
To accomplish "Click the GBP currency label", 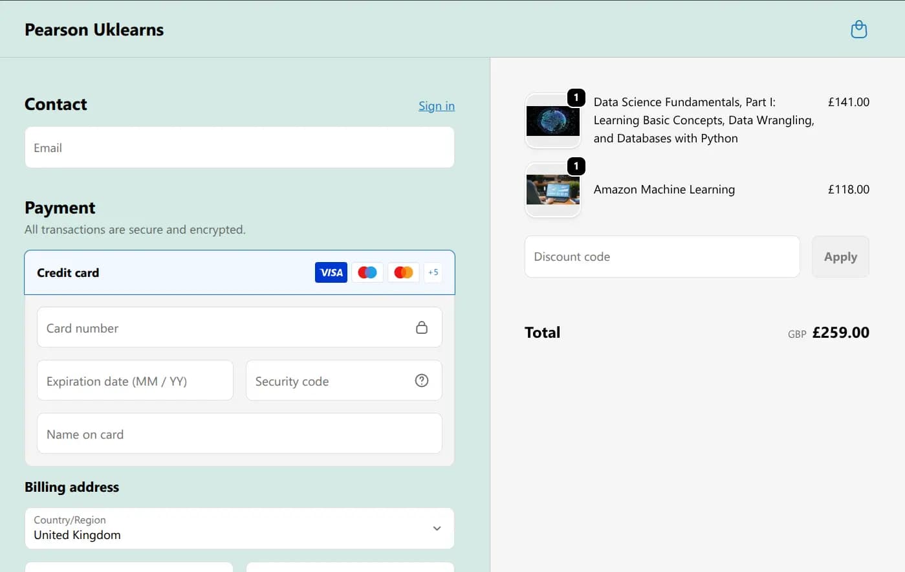I will coord(797,335).
